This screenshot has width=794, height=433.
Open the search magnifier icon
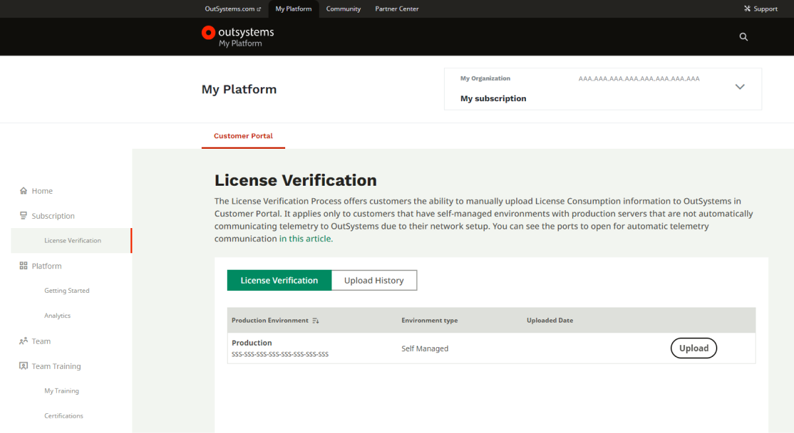[743, 36]
